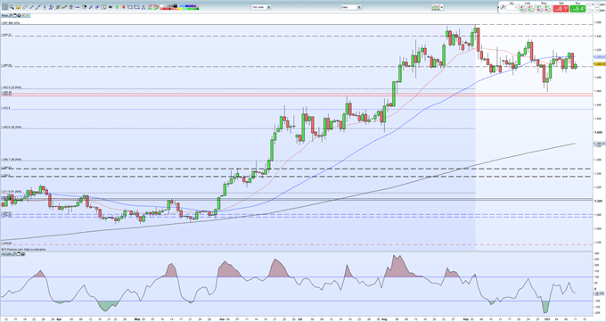Choose the red down arrow marker tool
This screenshot has height=322, width=606.
coord(124,7)
